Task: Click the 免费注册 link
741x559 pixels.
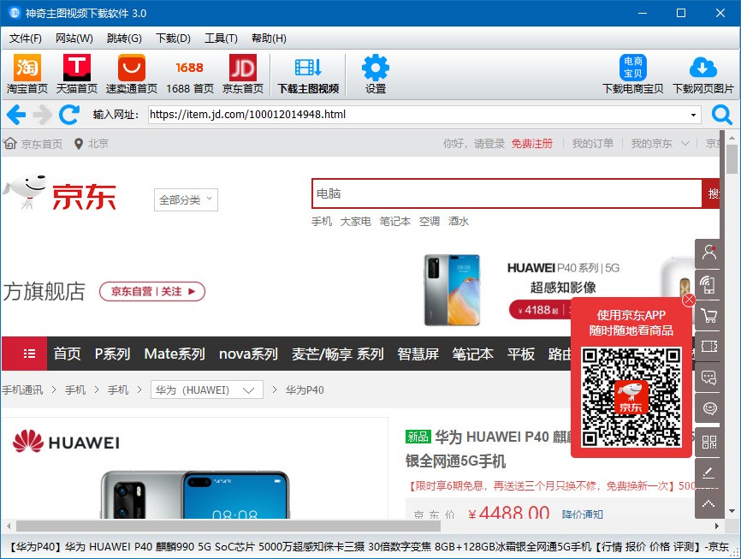Action: click(x=532, y=143)
